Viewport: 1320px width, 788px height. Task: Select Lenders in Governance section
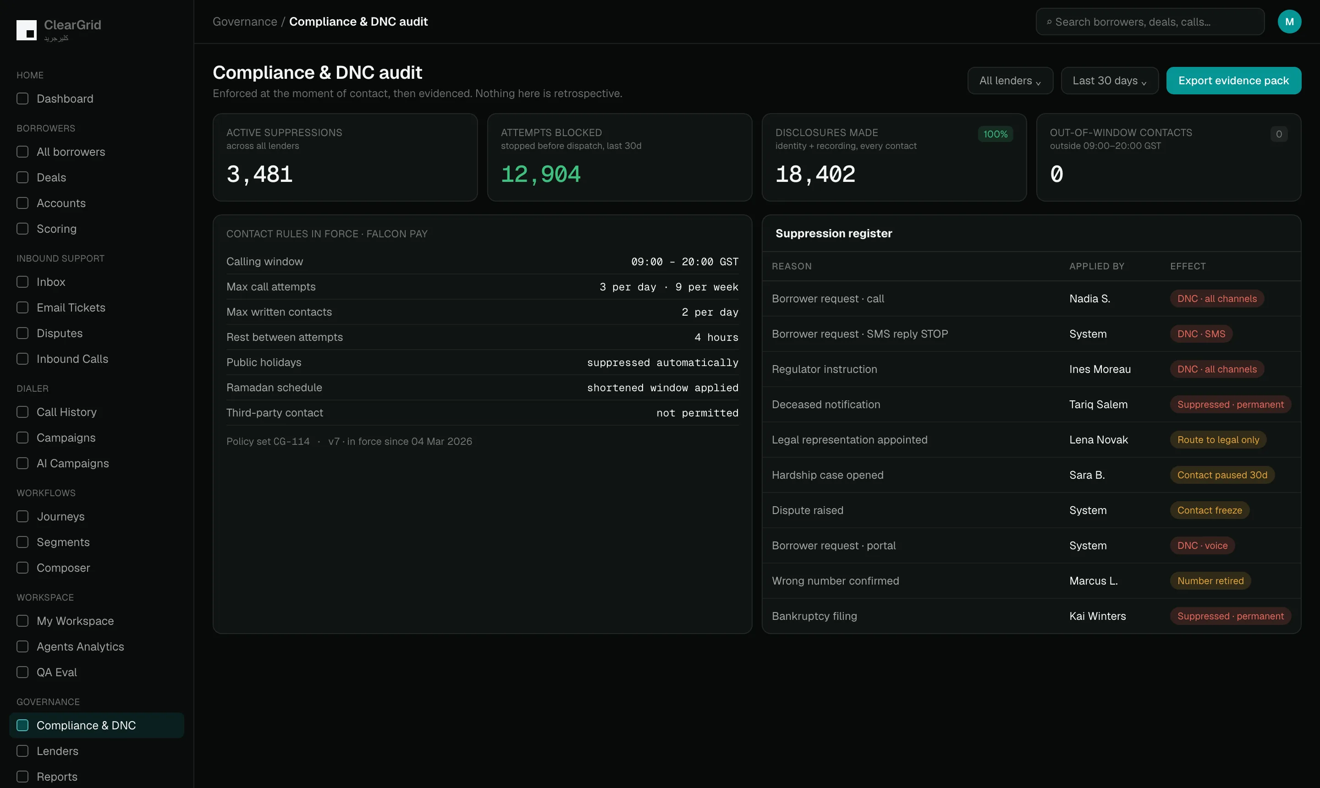(57, 751)
